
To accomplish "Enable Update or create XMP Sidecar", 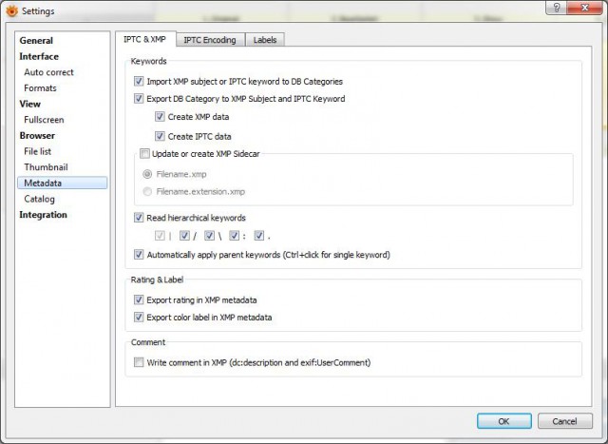I will tap(144, 154).
